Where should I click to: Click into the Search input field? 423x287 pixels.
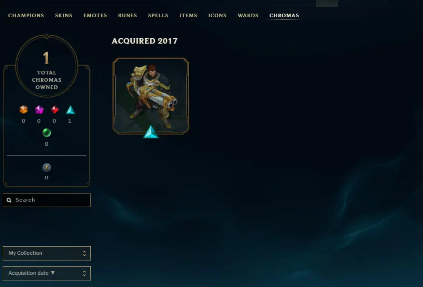pyautogui.click(x=47, y=200)
